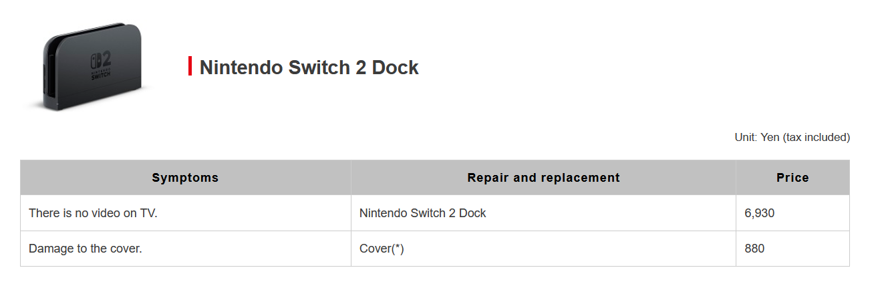Click the 6,930 price cell
The width and height of the screenshot is (876, 282).
[792, 213]
